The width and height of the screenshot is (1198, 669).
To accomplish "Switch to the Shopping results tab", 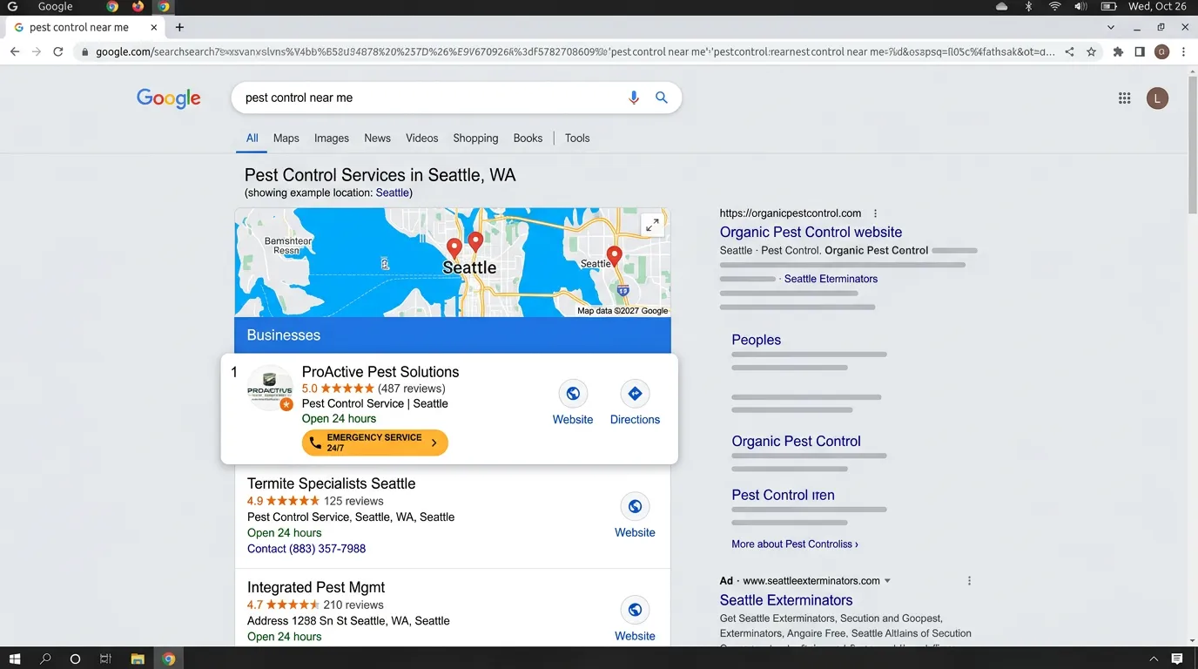I will click(x=475, y=138).
